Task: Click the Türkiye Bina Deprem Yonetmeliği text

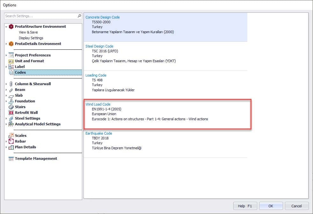Action: (x=117, y=148)
